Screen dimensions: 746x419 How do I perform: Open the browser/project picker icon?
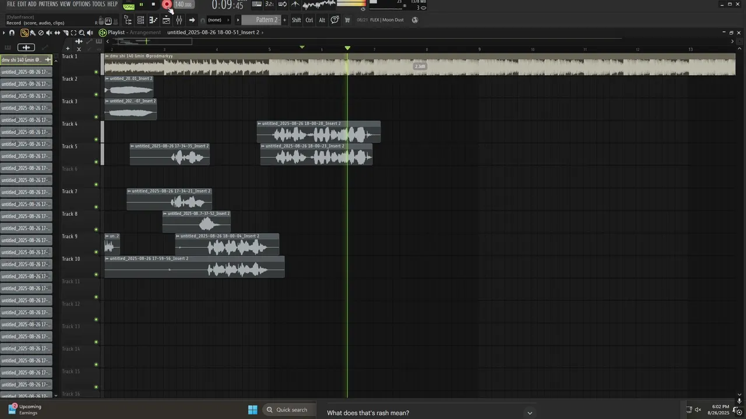pyautogui.click(x=128, y=20)
